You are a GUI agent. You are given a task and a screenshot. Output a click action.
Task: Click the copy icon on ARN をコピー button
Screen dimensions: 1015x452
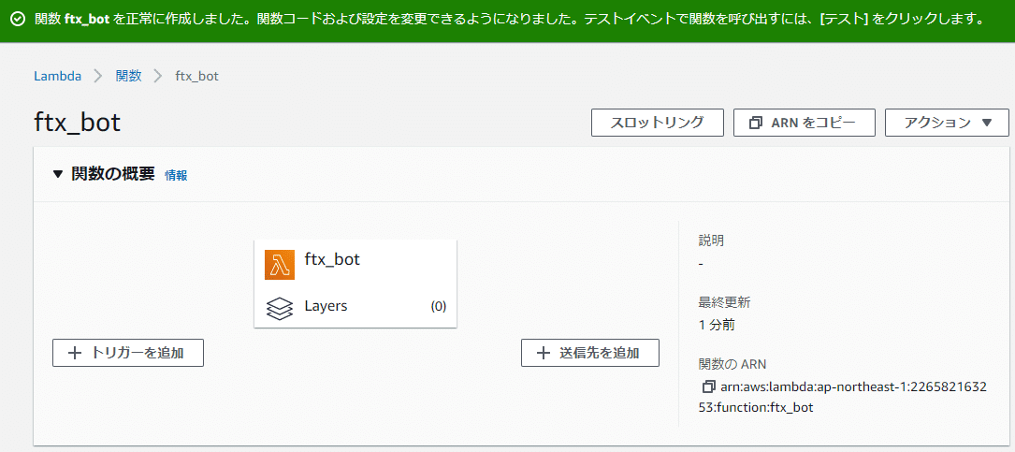click(755, 123)
